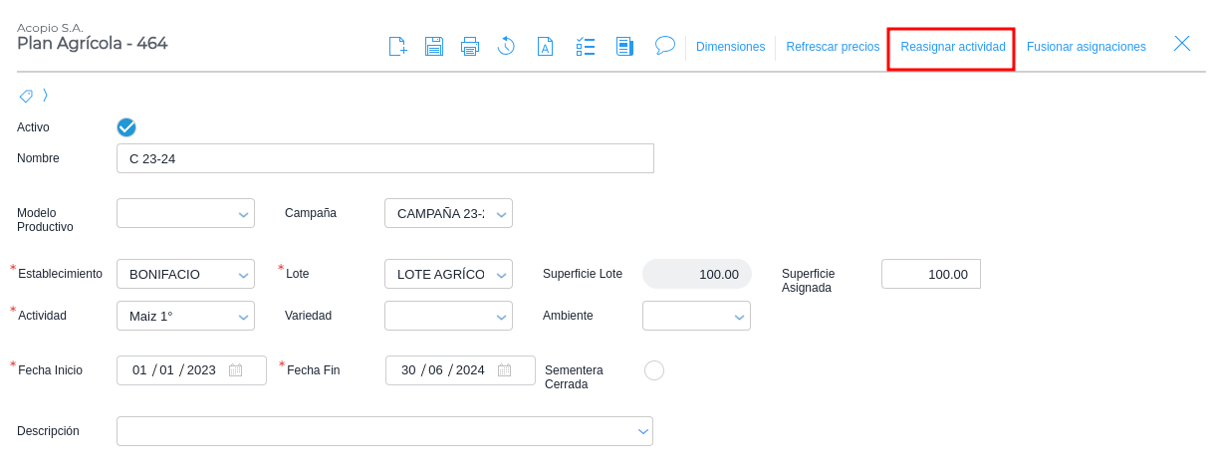Click the Fusionar asignaciones link
1211x470 pixels.
tap(1086, 47)
